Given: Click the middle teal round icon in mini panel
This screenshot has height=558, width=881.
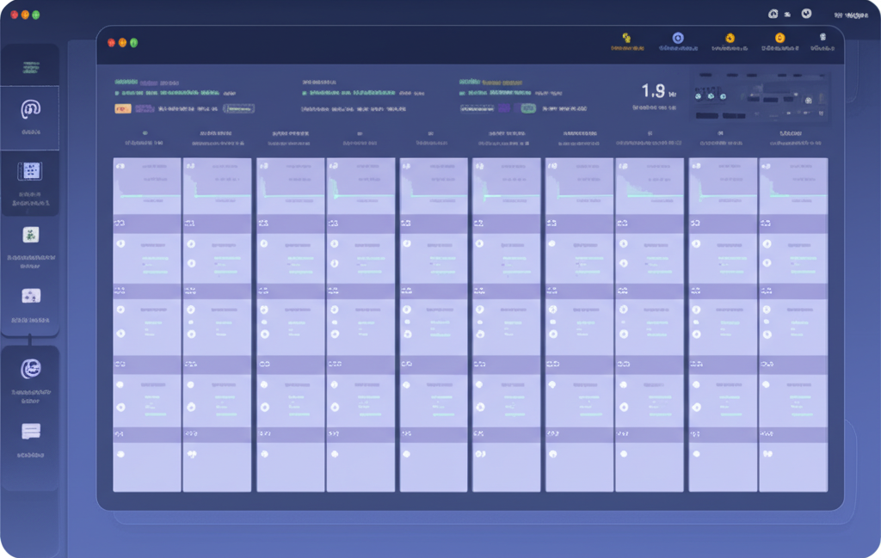Looking at the screenshot, I should (711, 96).
